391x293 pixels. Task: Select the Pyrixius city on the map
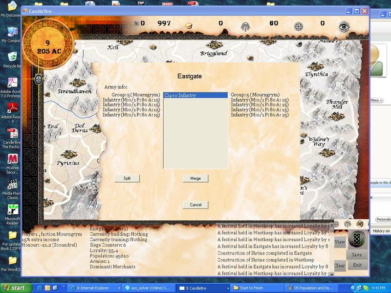(x=69, y=154)
